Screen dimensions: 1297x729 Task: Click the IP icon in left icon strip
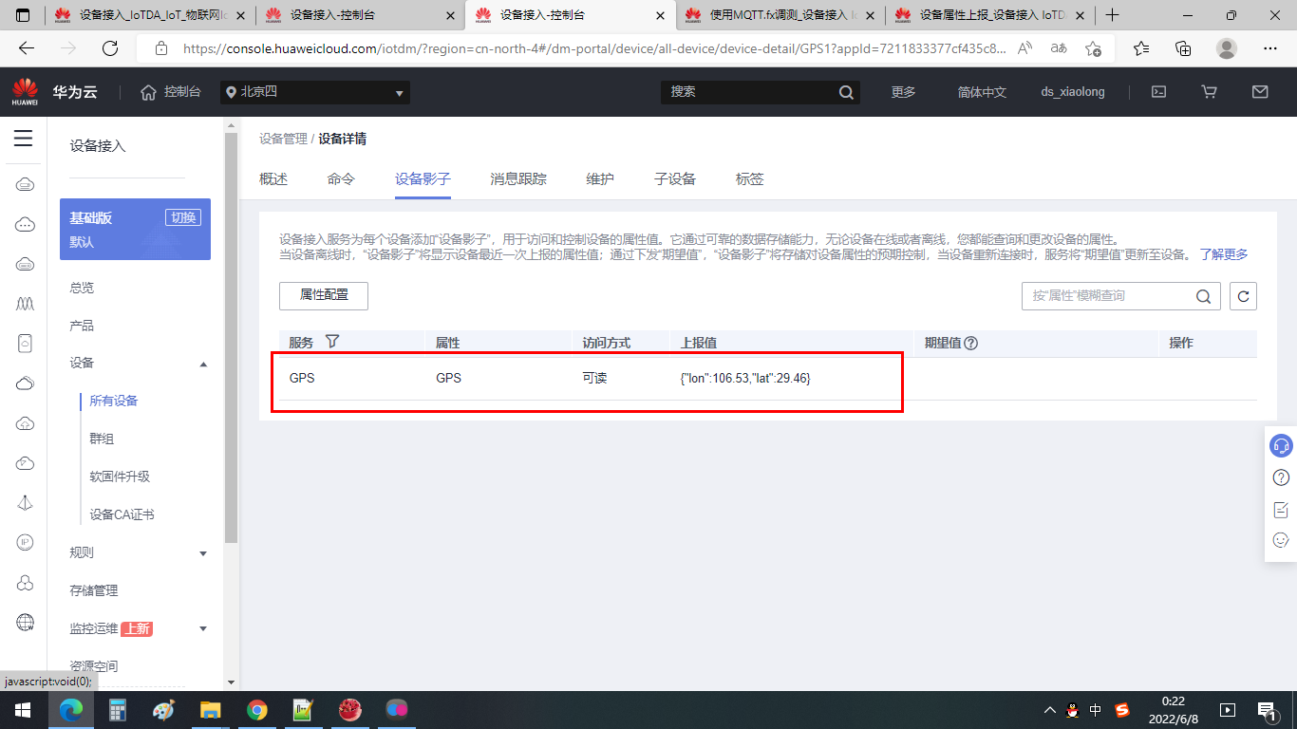click(x=26, y=542)
